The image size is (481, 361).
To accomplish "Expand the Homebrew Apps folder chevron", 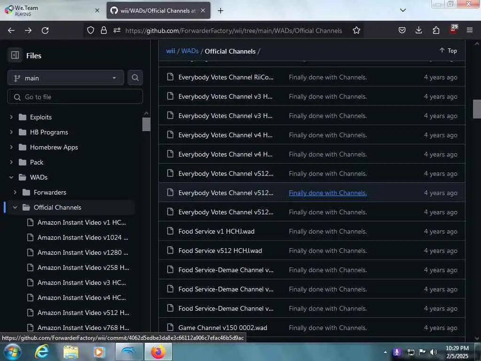I will [11, 147].
